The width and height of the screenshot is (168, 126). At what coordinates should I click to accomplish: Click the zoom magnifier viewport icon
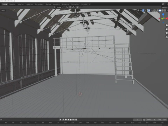click(x=167, y=25)
